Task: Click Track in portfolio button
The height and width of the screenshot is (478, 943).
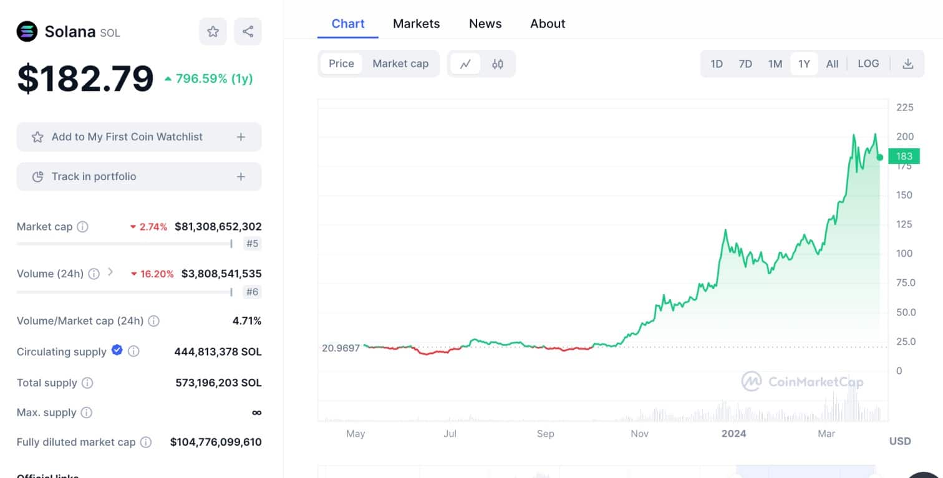Action: [139, 176]
